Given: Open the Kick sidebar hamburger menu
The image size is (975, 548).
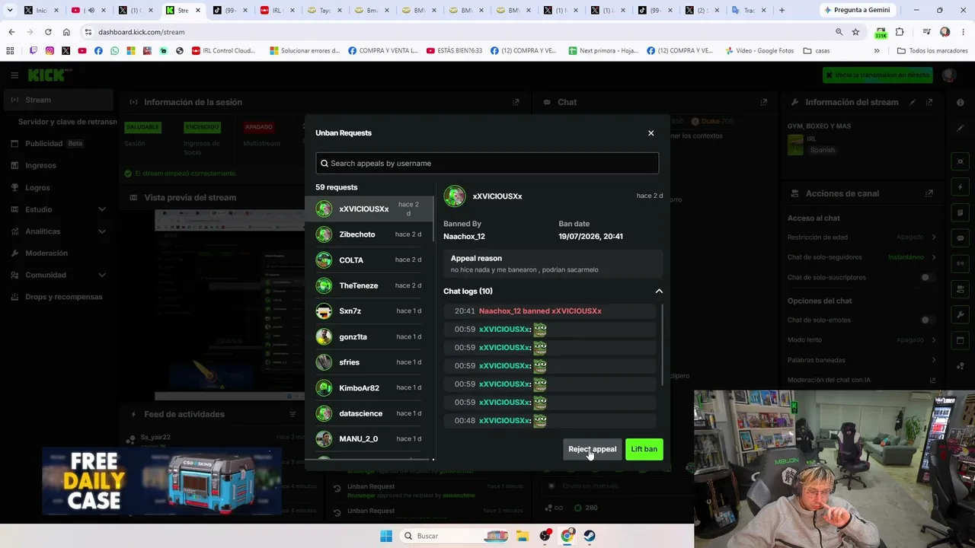Looking at the screenshot, I should 14,75.
